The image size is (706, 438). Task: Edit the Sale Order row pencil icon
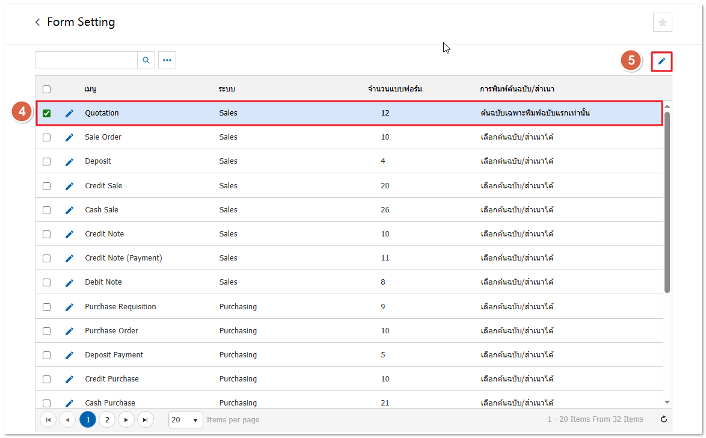click(x=69, y=137)
